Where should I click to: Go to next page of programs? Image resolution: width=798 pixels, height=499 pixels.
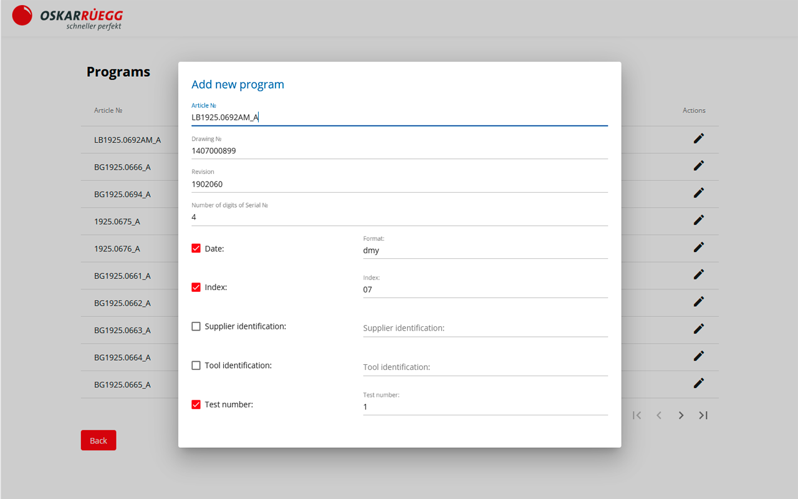pyautogui.click(x=681, y=415)
